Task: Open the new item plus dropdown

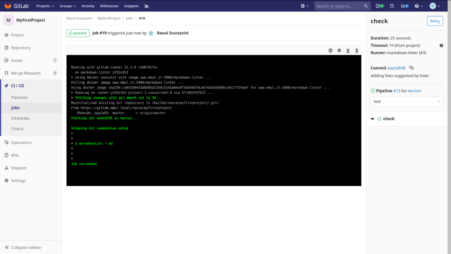Action: click(x=305, y=6)
